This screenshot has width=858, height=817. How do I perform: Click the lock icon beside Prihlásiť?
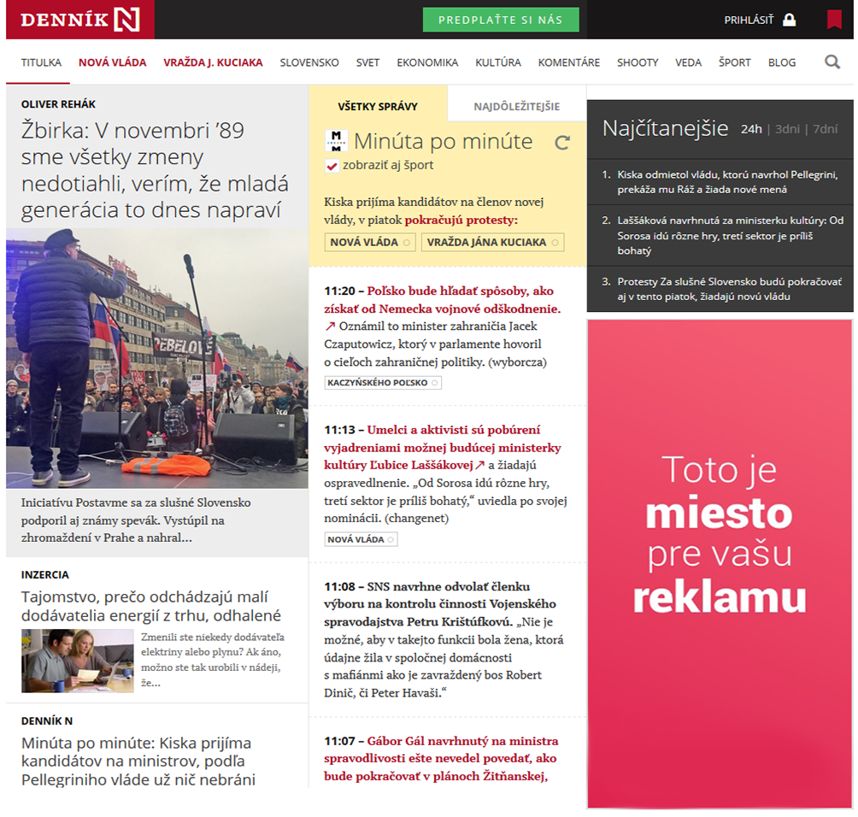(x=789, y=20)
